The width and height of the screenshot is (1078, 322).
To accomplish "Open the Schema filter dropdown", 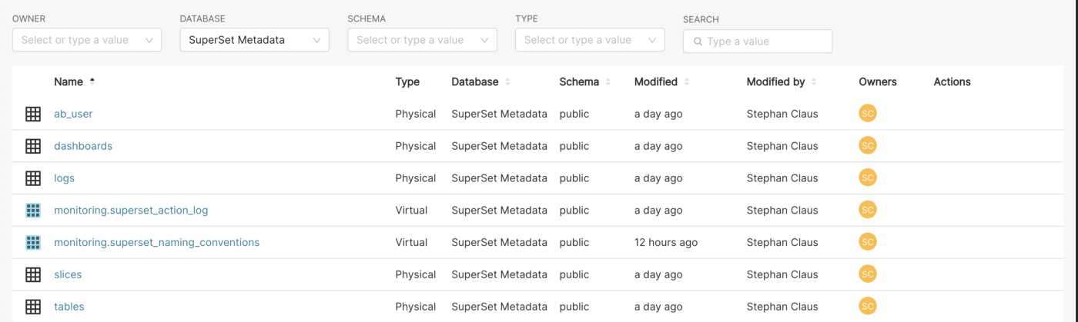I will (422, 40).
